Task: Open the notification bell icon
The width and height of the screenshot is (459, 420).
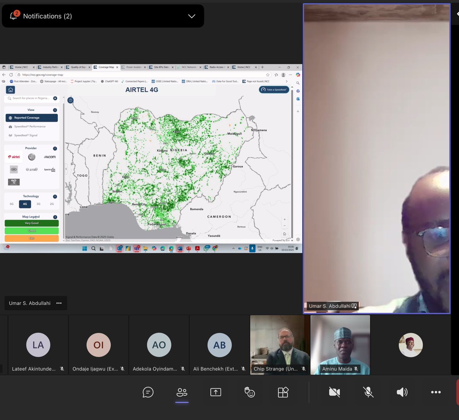Action: pos(14,16)
